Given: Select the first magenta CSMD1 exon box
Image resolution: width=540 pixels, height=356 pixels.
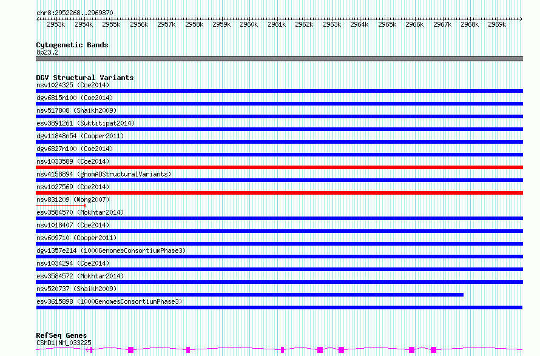Looking at the screenshot, I should point(131,350).
